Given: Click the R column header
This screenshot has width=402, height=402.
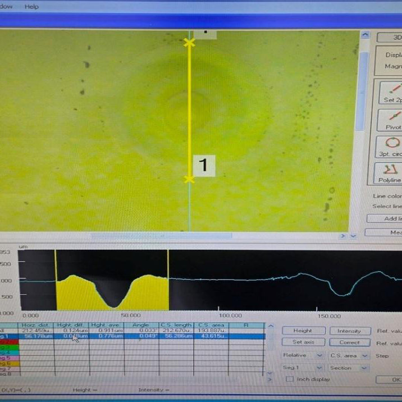Looking at the screenshot, I should 246,325.
